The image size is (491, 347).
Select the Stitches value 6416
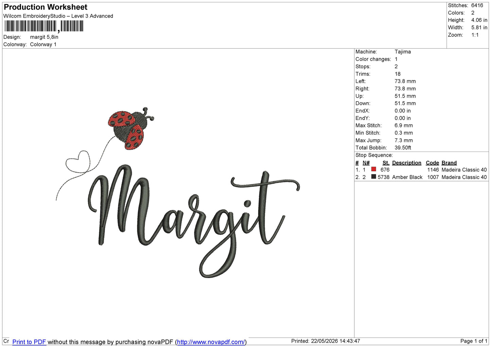(x=477, y=5)
